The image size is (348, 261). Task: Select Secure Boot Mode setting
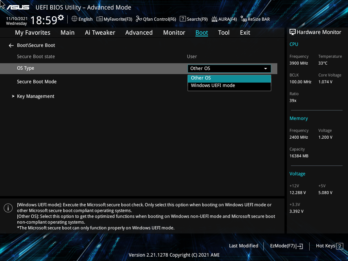[x=37, y=82]
